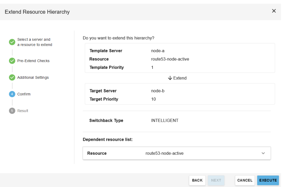This screenshot has height=187, width=283.
Task: Expand the dependent resource chevron
Action: click(x=263, y=153)
